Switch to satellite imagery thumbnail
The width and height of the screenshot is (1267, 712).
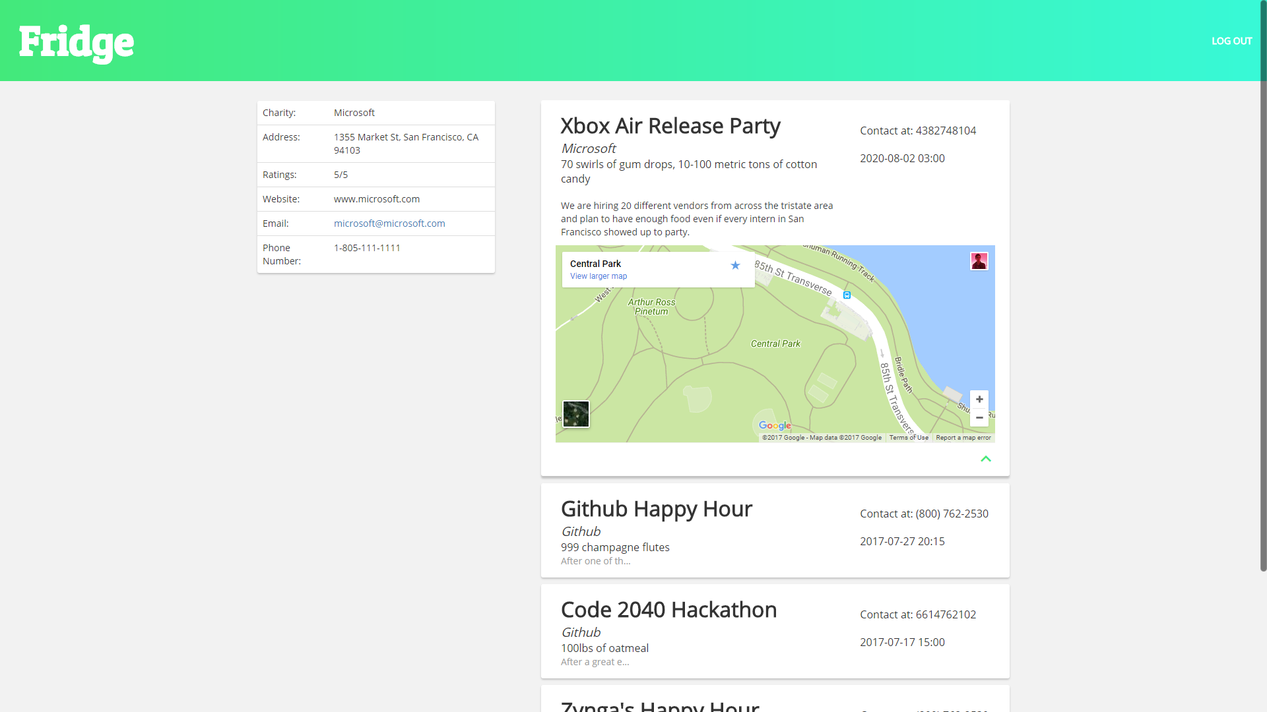coord(575,414)
